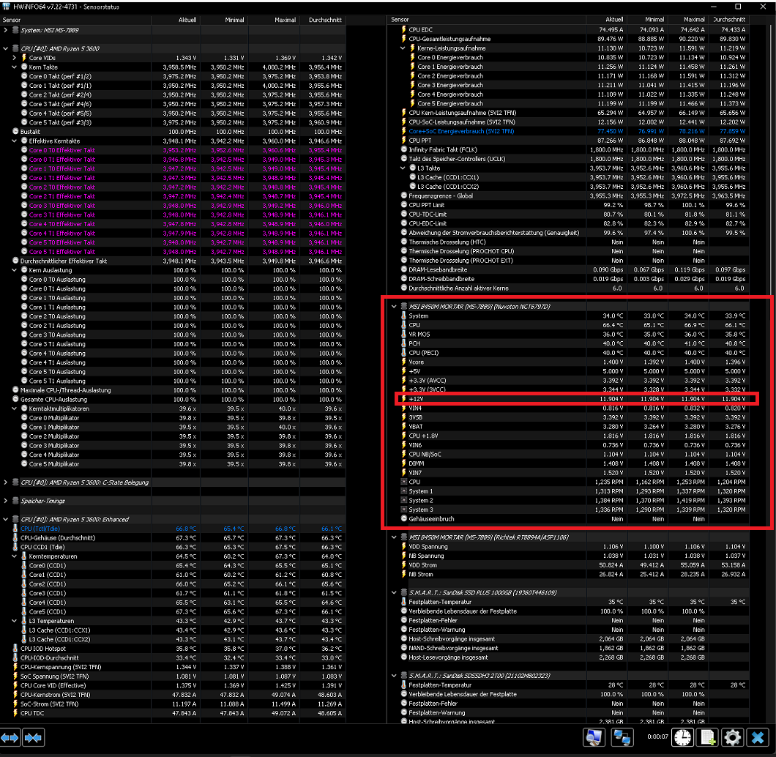The width and height of the screenshot is (776, 757).
Task: Click the 0:00:07 elapsed time display
Action: click(x=657, y=737)
